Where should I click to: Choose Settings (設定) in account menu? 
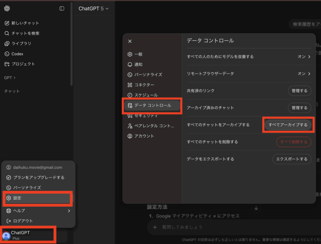(38, 198)
